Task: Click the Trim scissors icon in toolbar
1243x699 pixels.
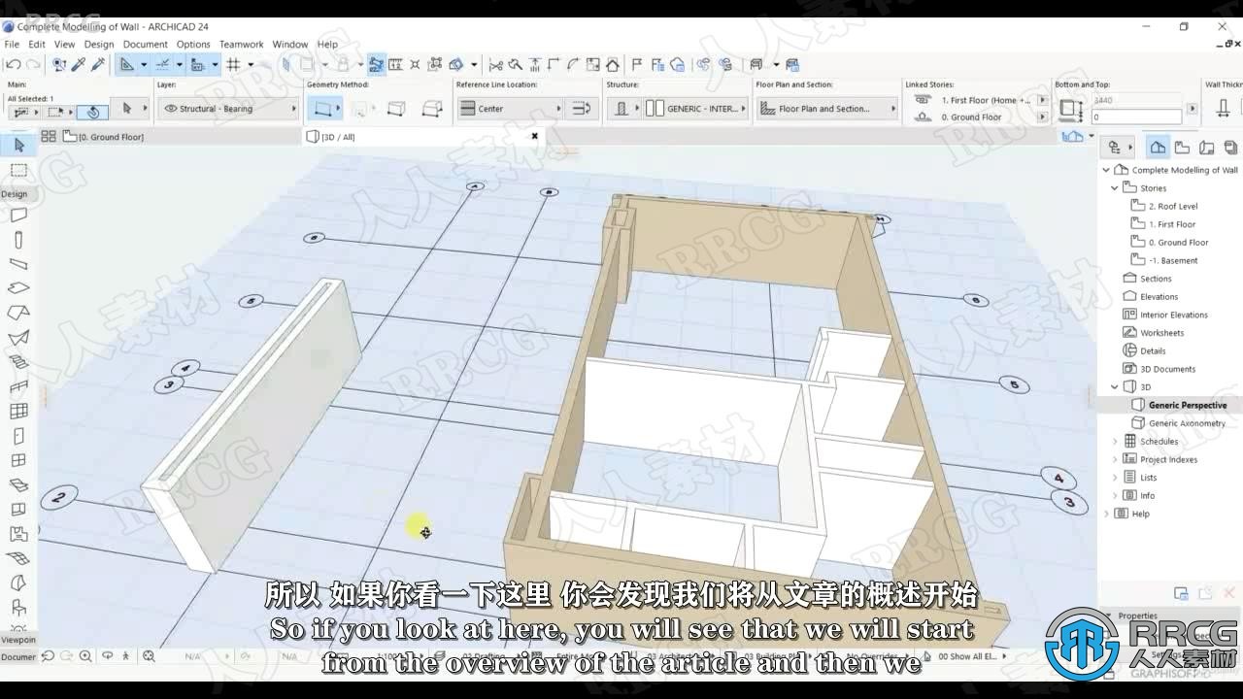Action: (496, 65)
